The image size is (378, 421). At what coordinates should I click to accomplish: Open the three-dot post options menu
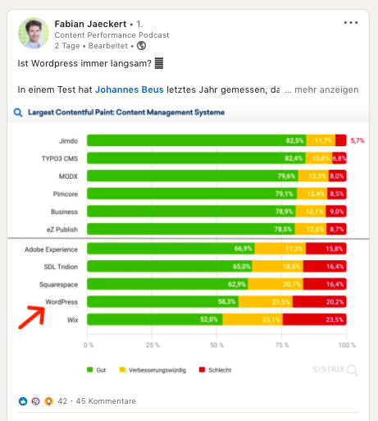pos(351,23)
